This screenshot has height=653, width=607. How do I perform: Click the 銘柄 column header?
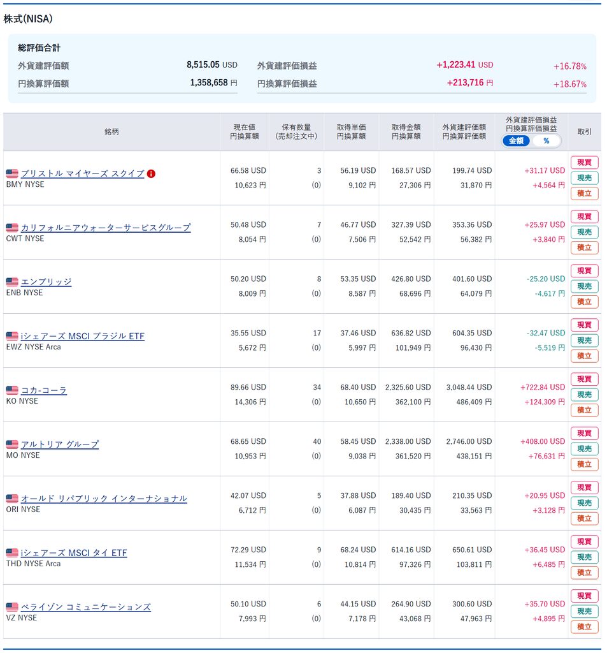(x=111, y=131)
